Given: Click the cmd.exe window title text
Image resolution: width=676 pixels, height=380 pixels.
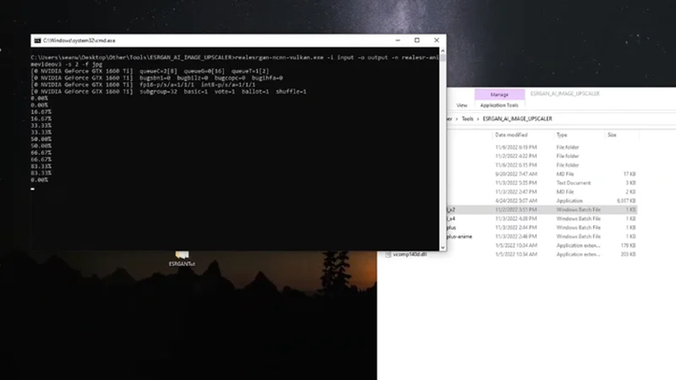Looking at the screenshot, I should pos(79,41).
